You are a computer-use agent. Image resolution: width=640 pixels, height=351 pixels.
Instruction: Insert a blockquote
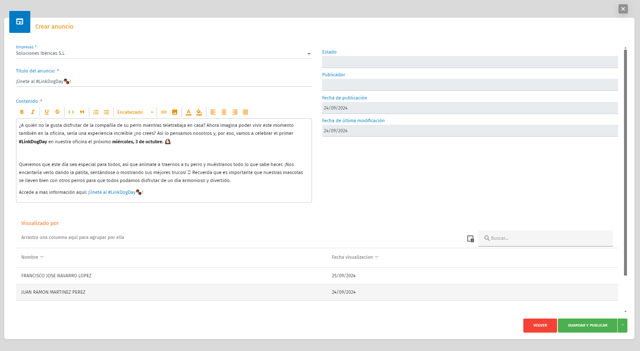click(x=82, y=112)
